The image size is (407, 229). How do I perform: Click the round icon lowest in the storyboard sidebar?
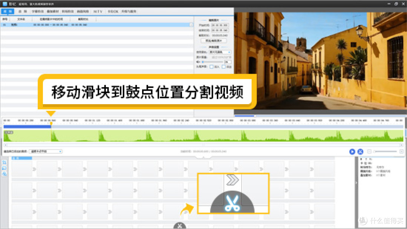coord(4,174)
